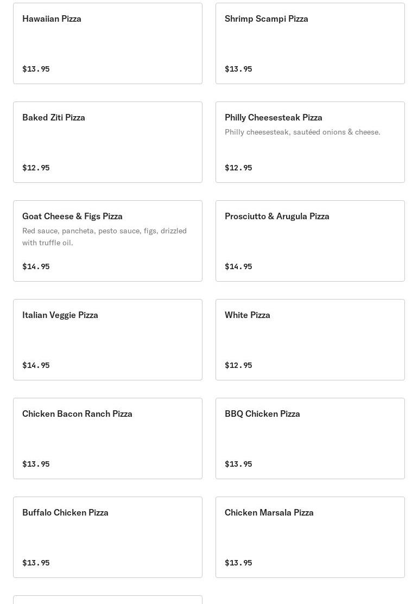This screenshot has width=418, height=604.
Task: Open the Philly cheesesteak description text
Action: [x=302, y=132]
